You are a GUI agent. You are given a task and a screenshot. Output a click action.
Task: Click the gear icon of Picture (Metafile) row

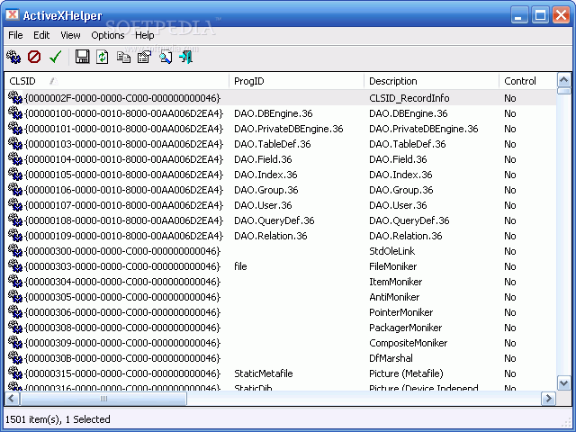(15, 373)
